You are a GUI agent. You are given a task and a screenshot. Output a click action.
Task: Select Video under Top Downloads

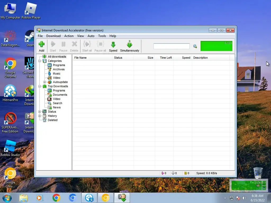[57, 99]
